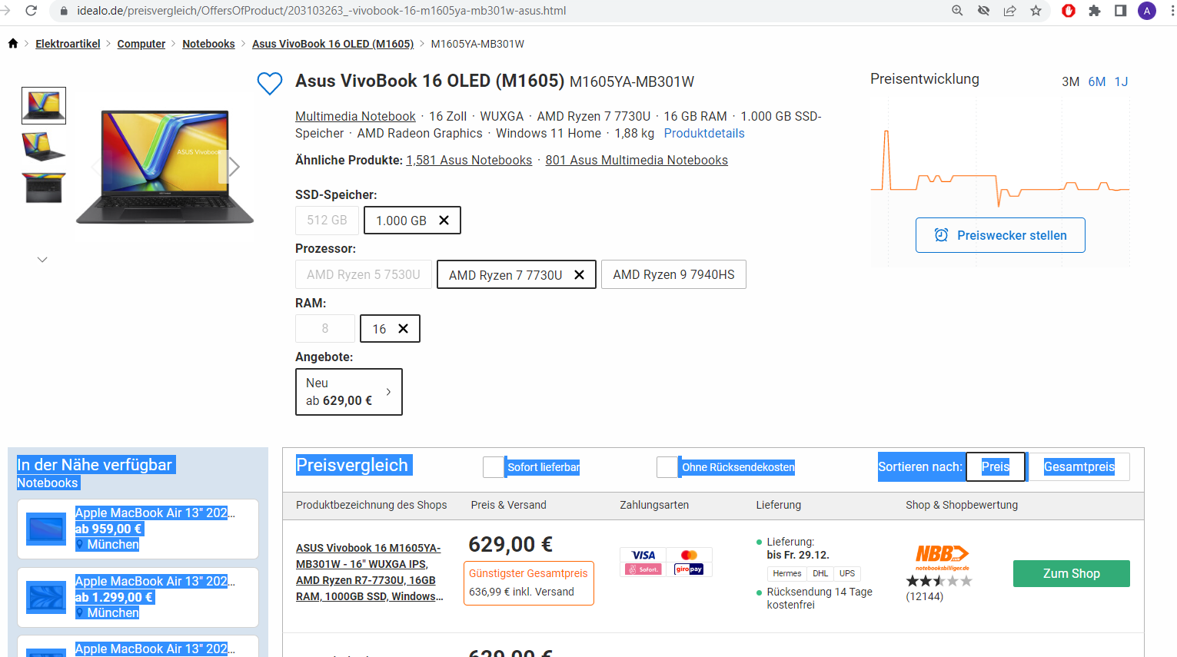Open the ASUS Vivobook 16 M1605YA-MB301W offer title

click(370, 572)
